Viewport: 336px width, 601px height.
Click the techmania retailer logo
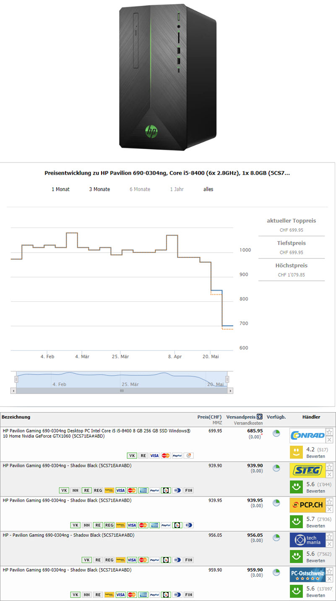coord(307,540)
